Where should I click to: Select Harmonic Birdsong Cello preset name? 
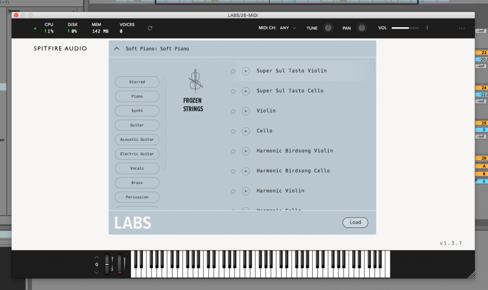click(293, 171)
